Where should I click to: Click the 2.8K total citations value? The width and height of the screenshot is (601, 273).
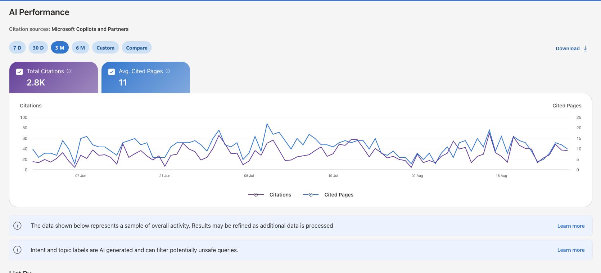point(36,83)
